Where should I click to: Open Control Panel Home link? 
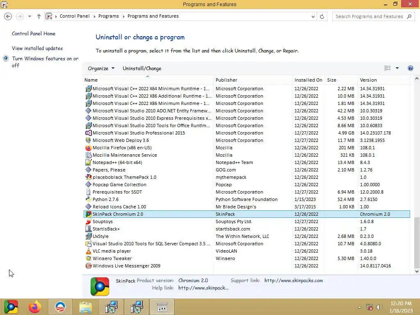(x=34, y=34)
